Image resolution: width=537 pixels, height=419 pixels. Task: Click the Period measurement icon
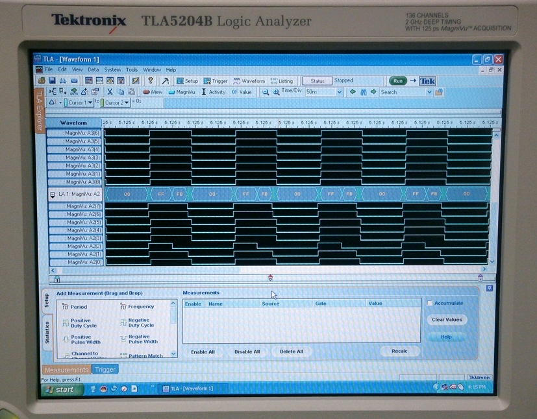(65, 307)
